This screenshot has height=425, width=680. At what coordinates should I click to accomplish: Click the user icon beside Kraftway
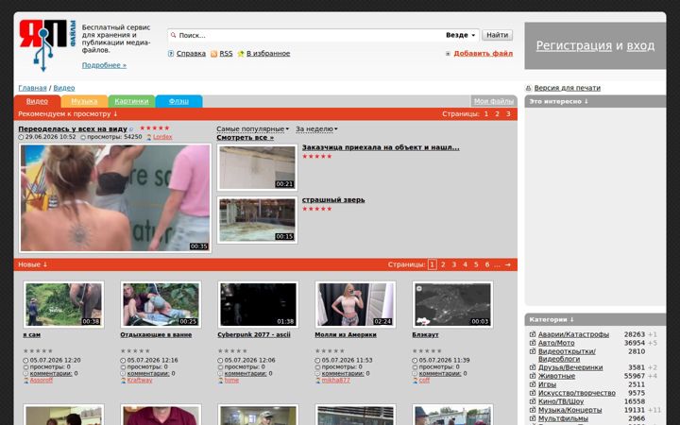[123, 381]
